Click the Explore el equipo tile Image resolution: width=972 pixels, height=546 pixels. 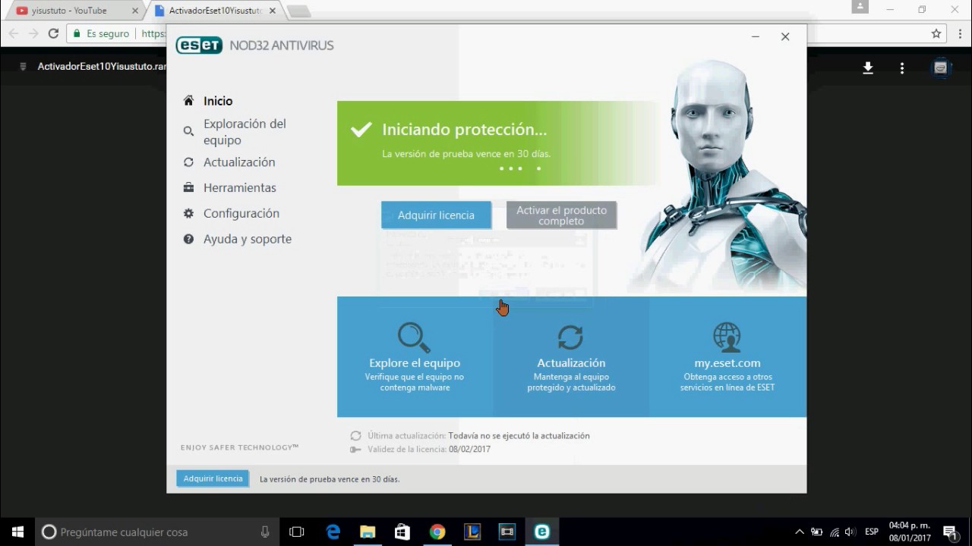pos(415,356)
